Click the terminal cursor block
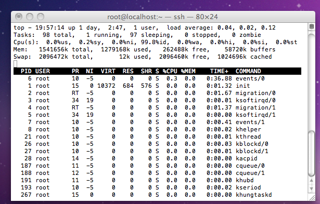This screenshot has width=320, height=204. pyautogui.click(x=15, y=64)
